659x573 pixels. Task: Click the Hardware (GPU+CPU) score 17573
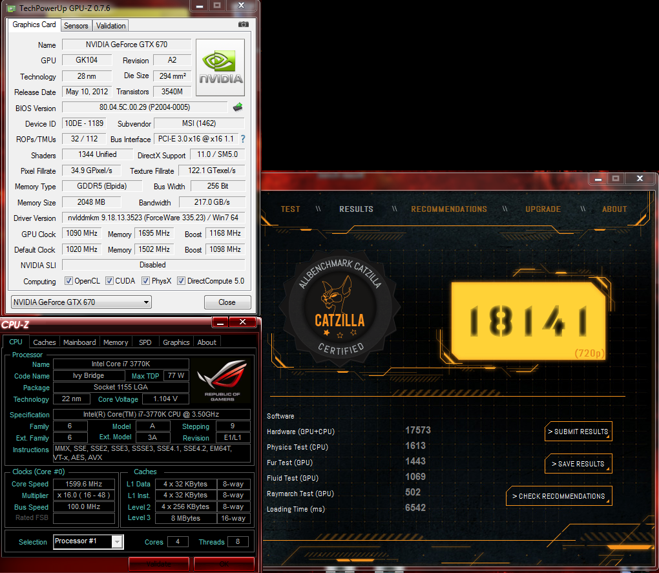click(418, 430)
